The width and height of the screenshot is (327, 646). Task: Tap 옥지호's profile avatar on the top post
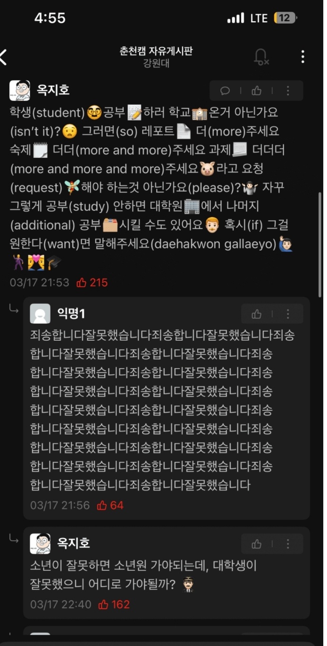click(x=20, y=91)
